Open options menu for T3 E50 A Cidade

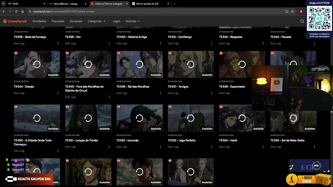pyautogui.click(x=58, y=151)
